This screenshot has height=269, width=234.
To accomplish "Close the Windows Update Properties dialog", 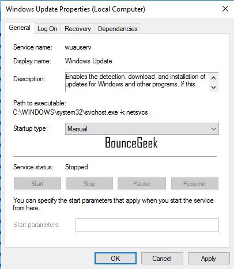I will tap(225, 9).
